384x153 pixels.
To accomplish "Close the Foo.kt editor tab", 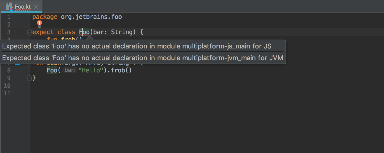I will pyautogui.click(x=36, y=7).
